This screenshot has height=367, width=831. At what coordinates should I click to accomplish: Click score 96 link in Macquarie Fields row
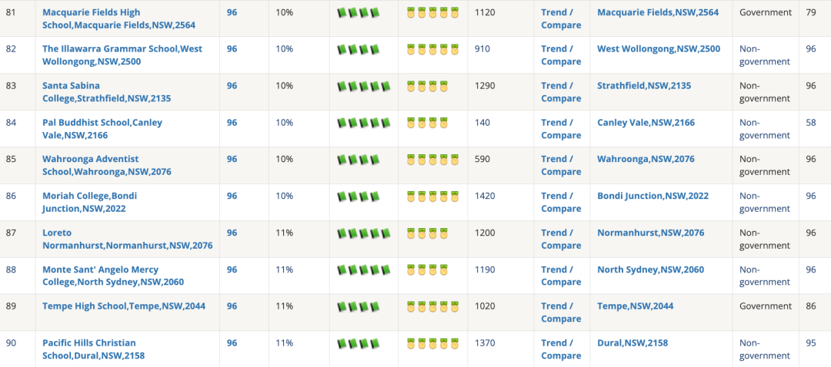[x=232, y=12]
